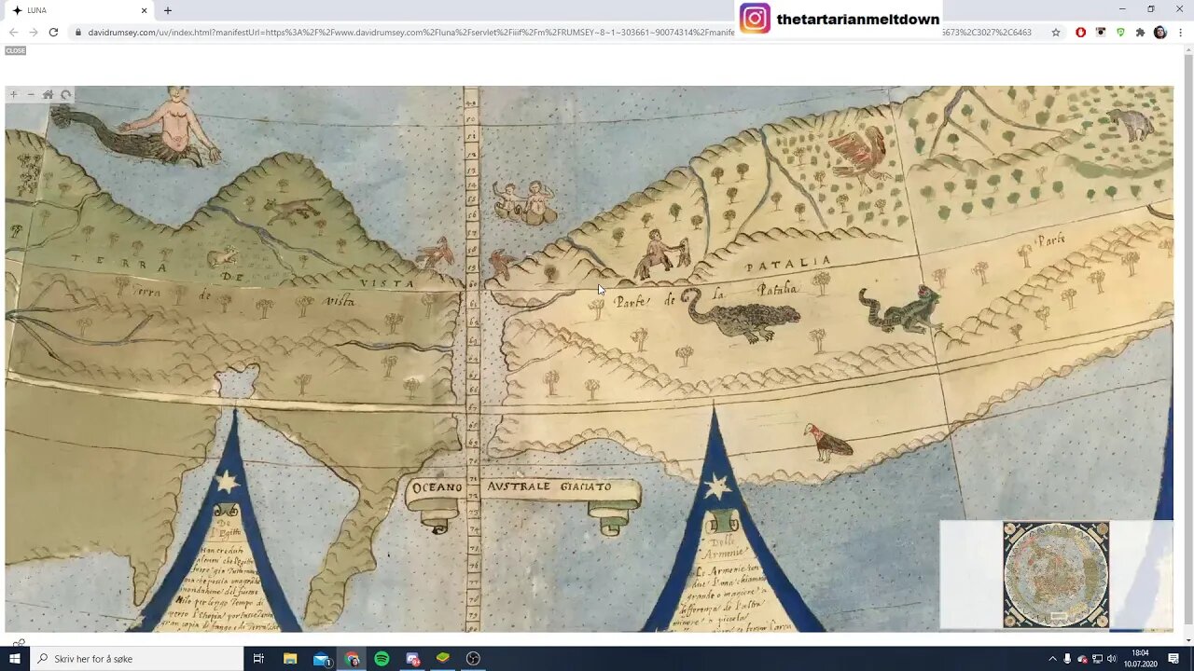This screenshot has width=1194, height=671.
Task: Open Chrome three-dot menu
Action: [1181, 32]
